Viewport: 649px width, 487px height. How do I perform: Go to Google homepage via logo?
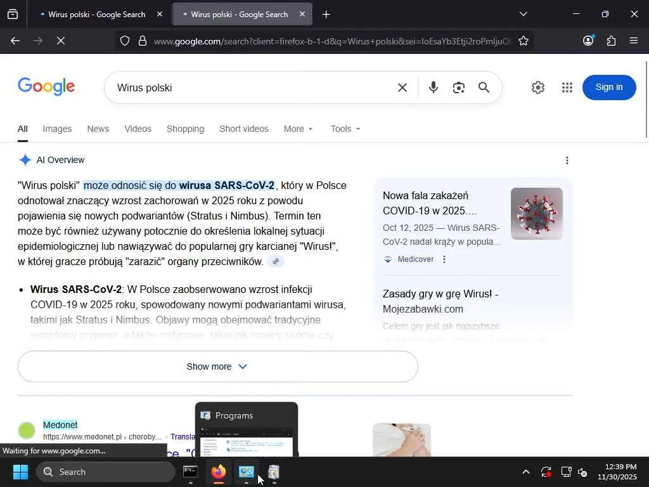click(x=46, y=86)
